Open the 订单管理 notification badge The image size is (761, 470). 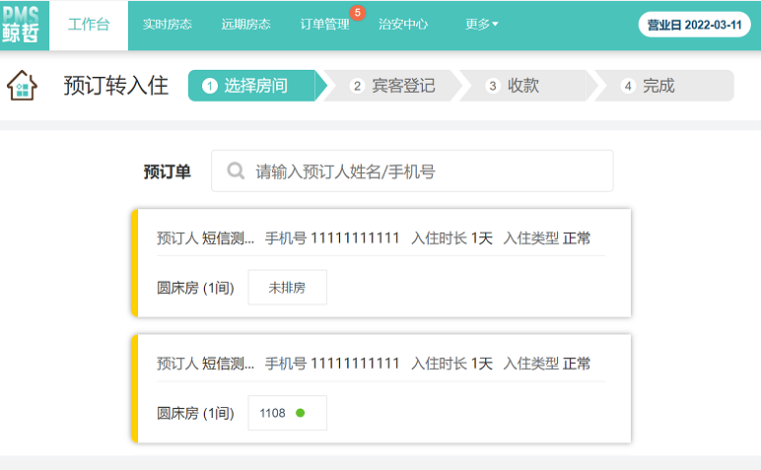tap(357, 13)
